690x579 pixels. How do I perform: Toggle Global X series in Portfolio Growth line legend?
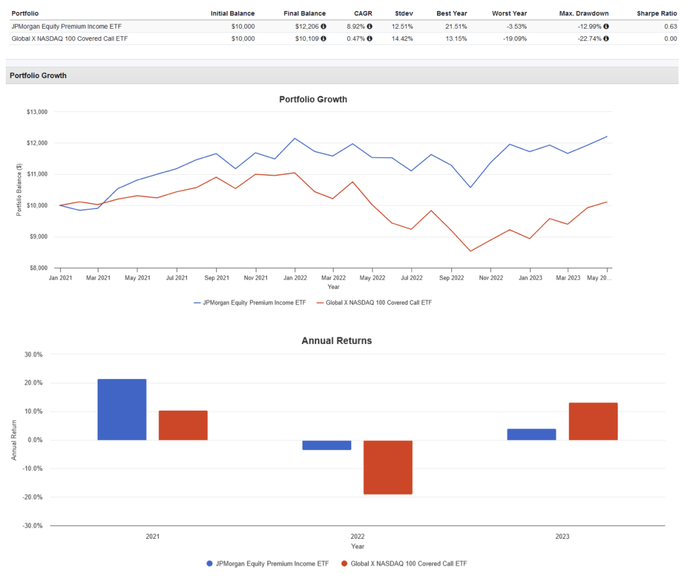374,302
